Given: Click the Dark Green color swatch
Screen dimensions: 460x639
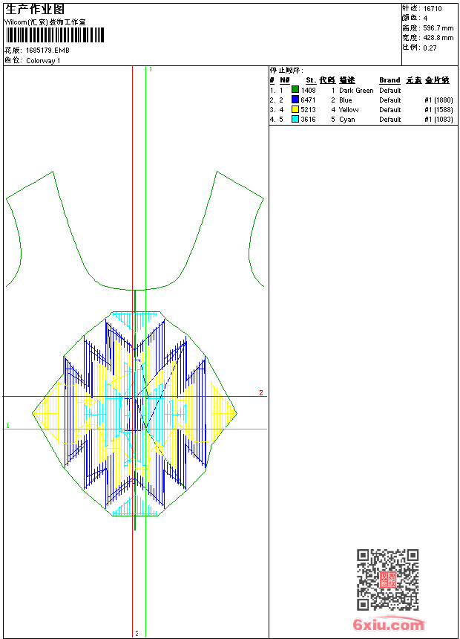Looking at the screenshot, I should coord(295,89).
